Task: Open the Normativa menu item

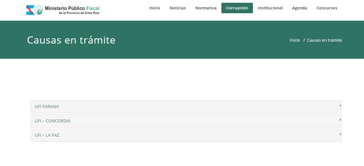Action: tap(206, 8)
